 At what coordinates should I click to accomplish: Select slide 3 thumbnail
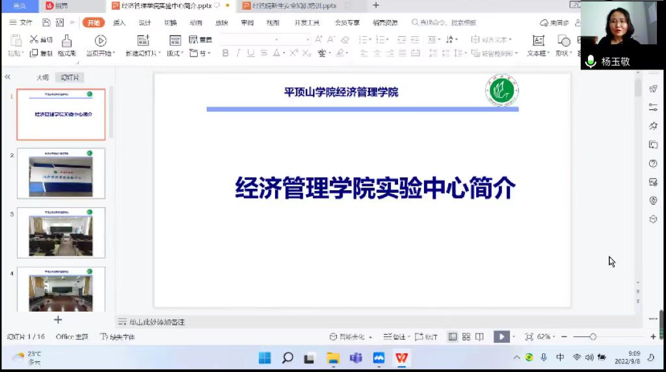[60, 232]
